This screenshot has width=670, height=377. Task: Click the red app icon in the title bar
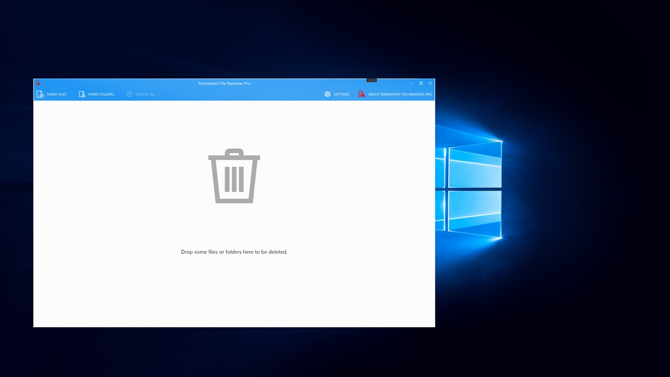(38, 82)
